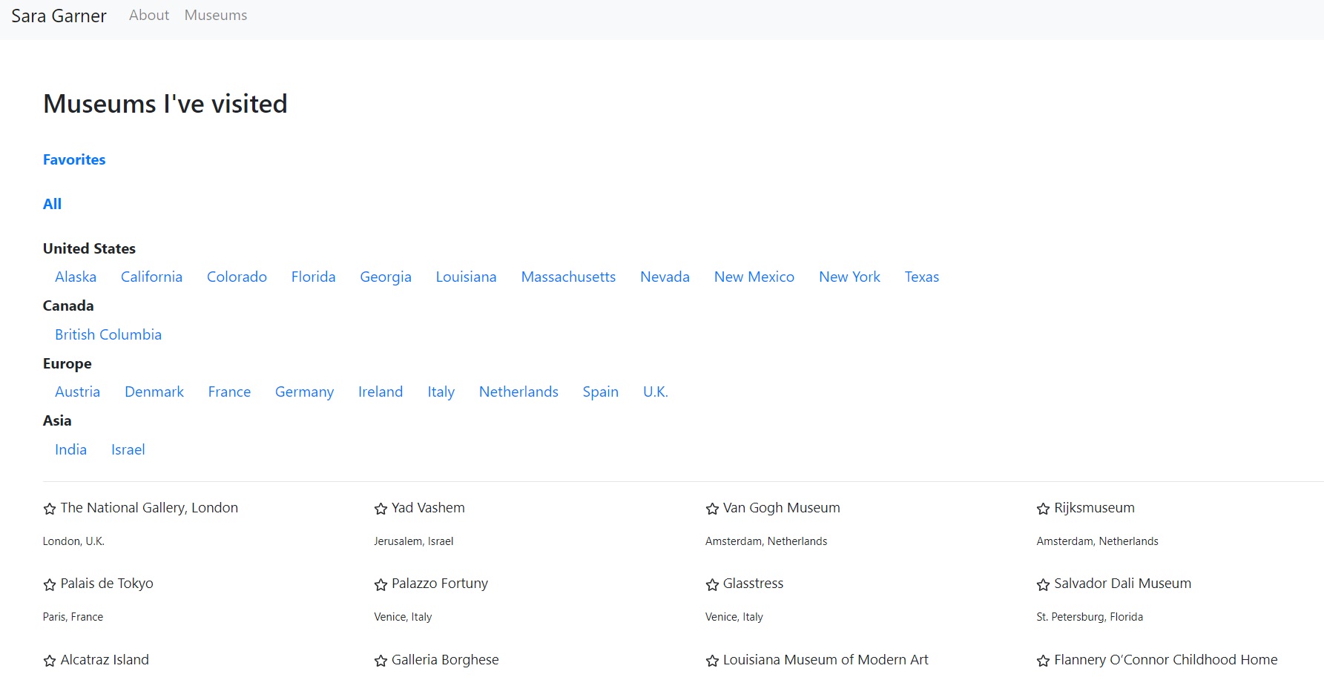
Task: Filter the list by Israel
Action: [128, 449]
